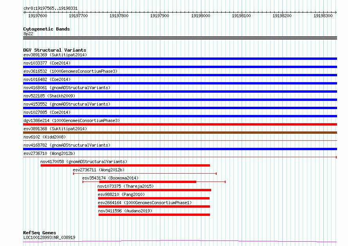Open variant label nsv3411596 (Audano2019)
Image resolution: width=348 pixels, height=246 pixels.
point(125,211)
